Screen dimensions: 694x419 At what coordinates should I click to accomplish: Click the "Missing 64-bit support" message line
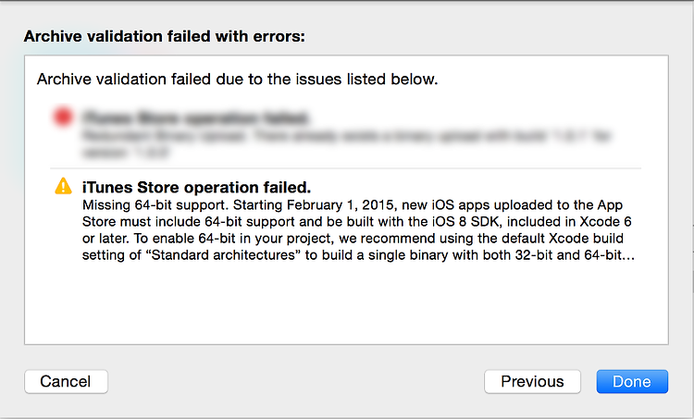[x=353, y=205]
